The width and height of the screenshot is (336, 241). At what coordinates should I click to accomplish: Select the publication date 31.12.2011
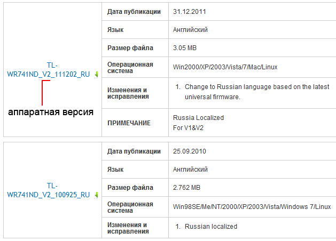(190, 12)
